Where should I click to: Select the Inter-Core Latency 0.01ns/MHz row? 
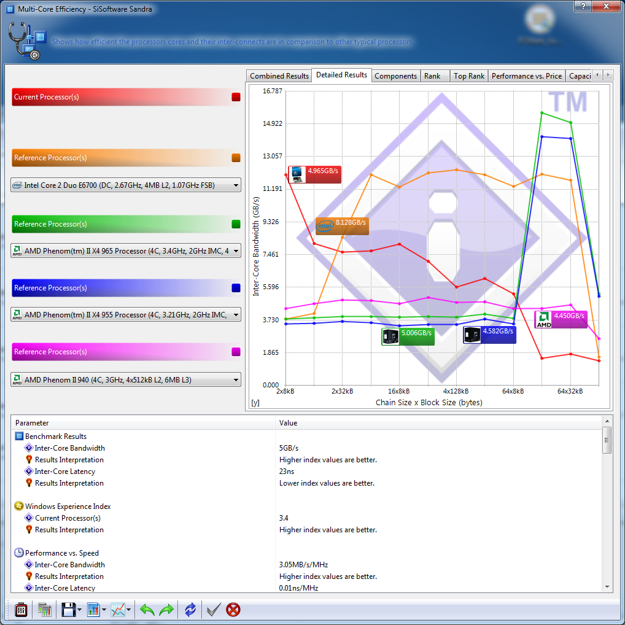tap(307, 588)
